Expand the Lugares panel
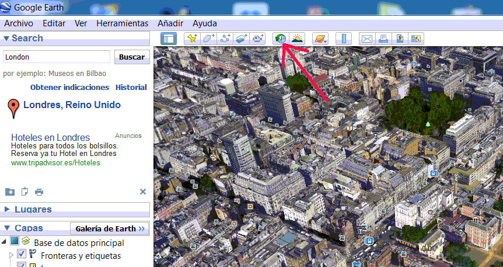The image size is (503, 267). (7, 209)
